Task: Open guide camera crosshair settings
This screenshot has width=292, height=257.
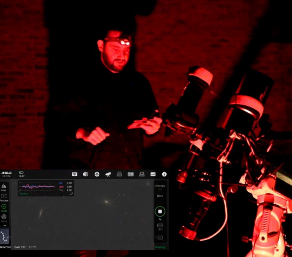Action: (x=97, y=174)
